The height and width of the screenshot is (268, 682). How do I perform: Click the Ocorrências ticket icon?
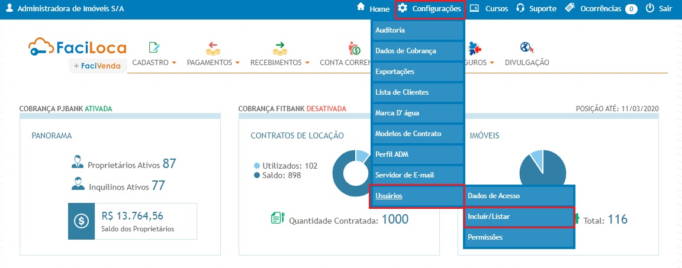[570, 9]
